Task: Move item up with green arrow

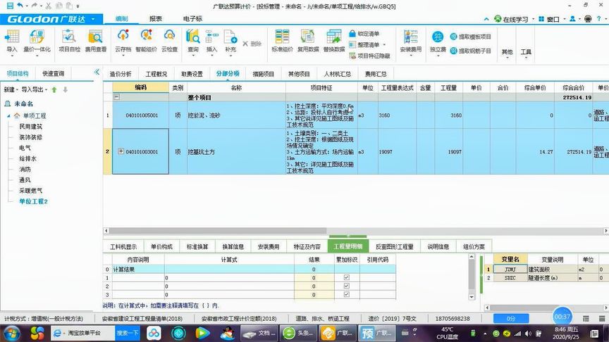Action: tap(54, 89)
